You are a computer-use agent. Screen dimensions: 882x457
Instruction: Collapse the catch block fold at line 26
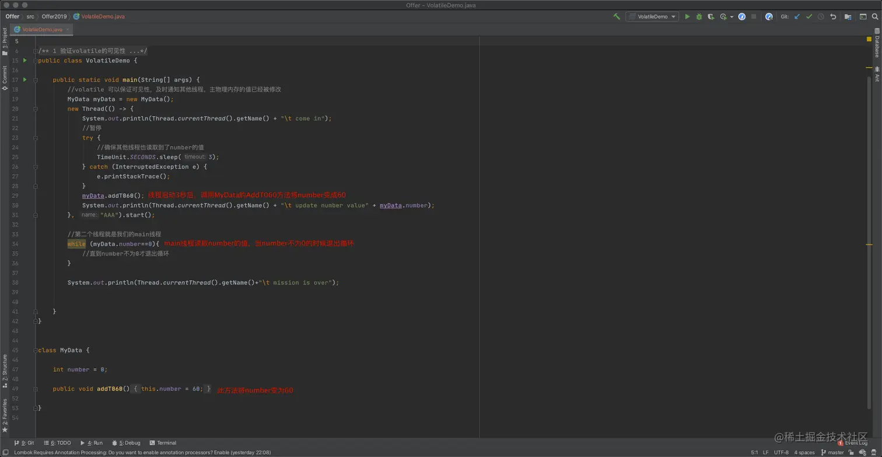(36, 167)
